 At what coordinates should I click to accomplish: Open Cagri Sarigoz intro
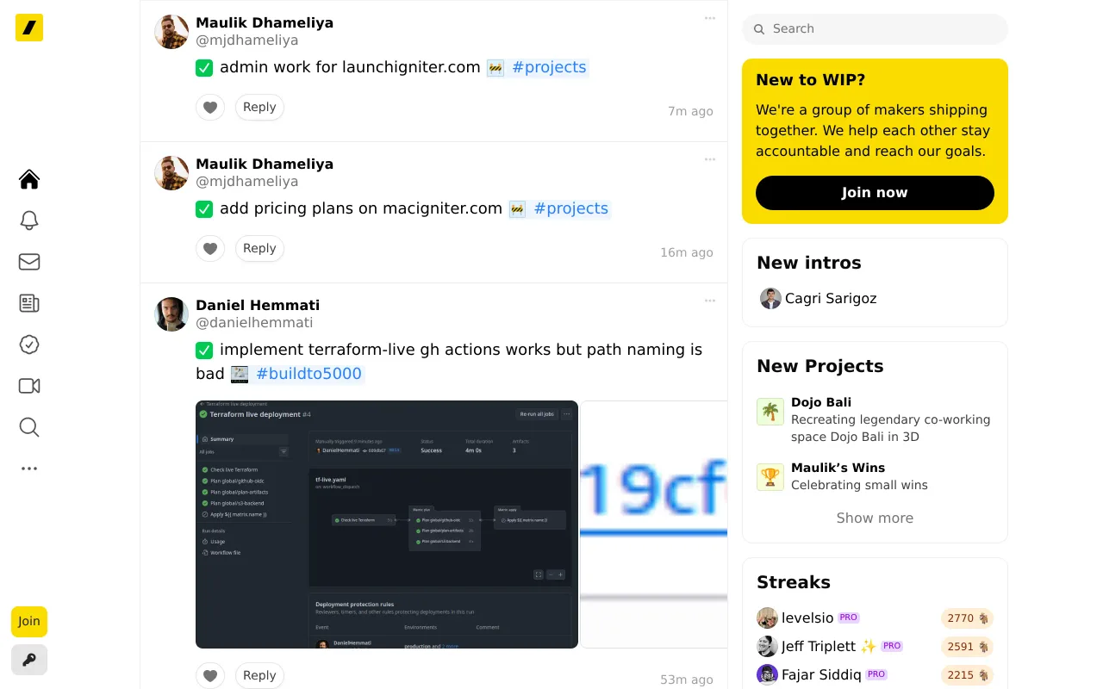[819, 299]
